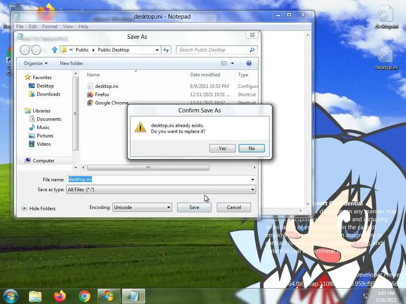Open Notepad View menu
Screen dimensions: 406x304
[68, 27]
